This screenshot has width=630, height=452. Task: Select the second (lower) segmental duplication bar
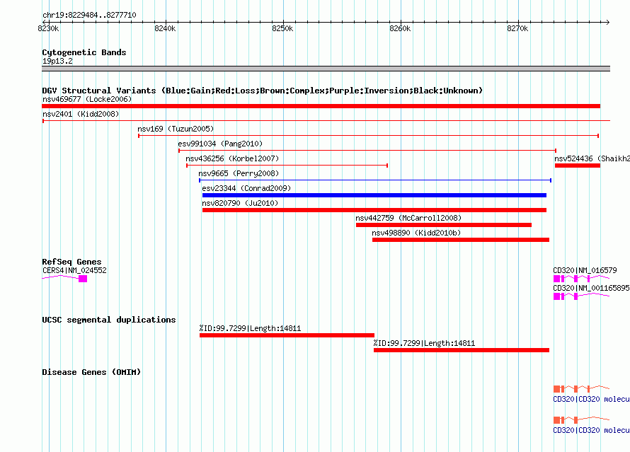462,350
